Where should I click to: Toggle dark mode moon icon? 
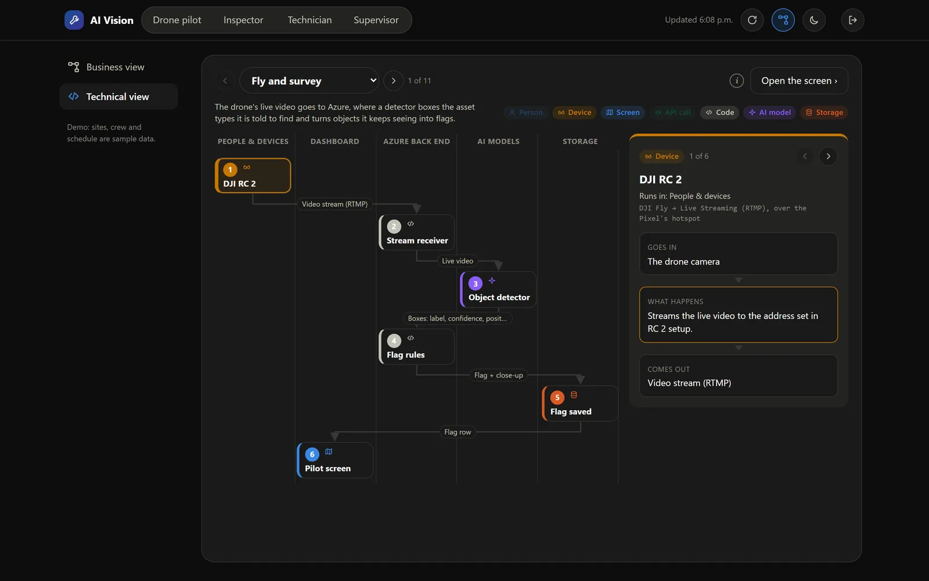[x=814, y=20]
